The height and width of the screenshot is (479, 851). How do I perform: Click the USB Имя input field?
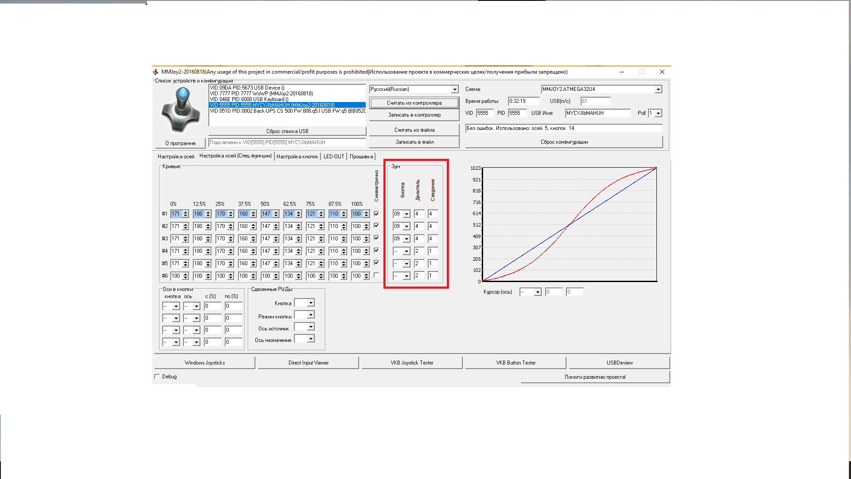click(x=597, y=114)
